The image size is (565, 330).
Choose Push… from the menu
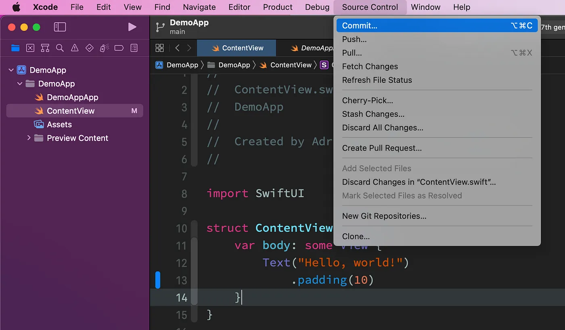point(437,39)
